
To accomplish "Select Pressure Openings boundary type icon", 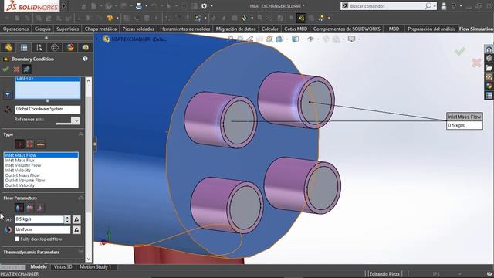I will coord(30,144).
